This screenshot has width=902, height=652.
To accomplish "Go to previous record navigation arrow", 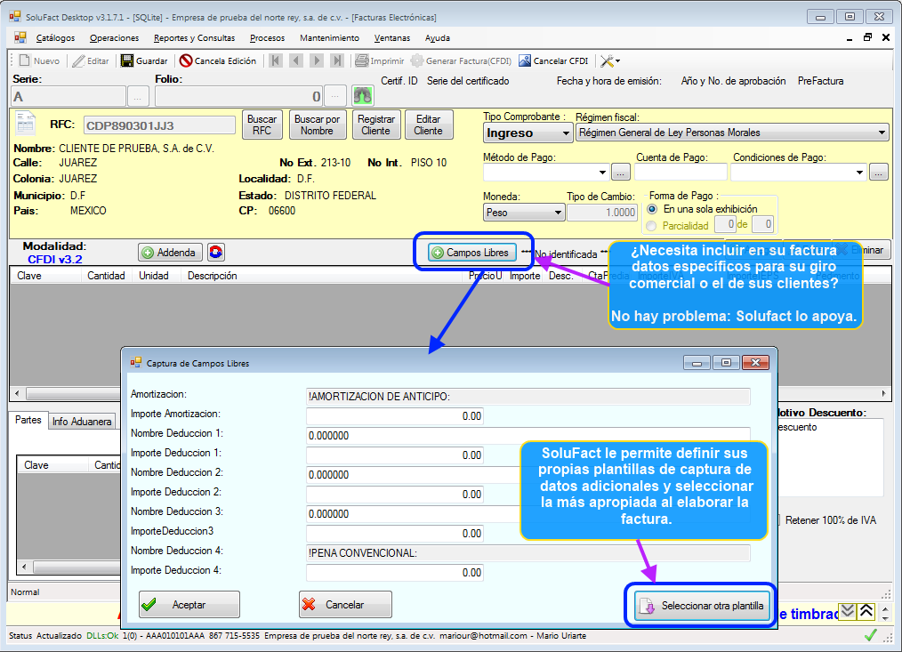I will point(296,60).
